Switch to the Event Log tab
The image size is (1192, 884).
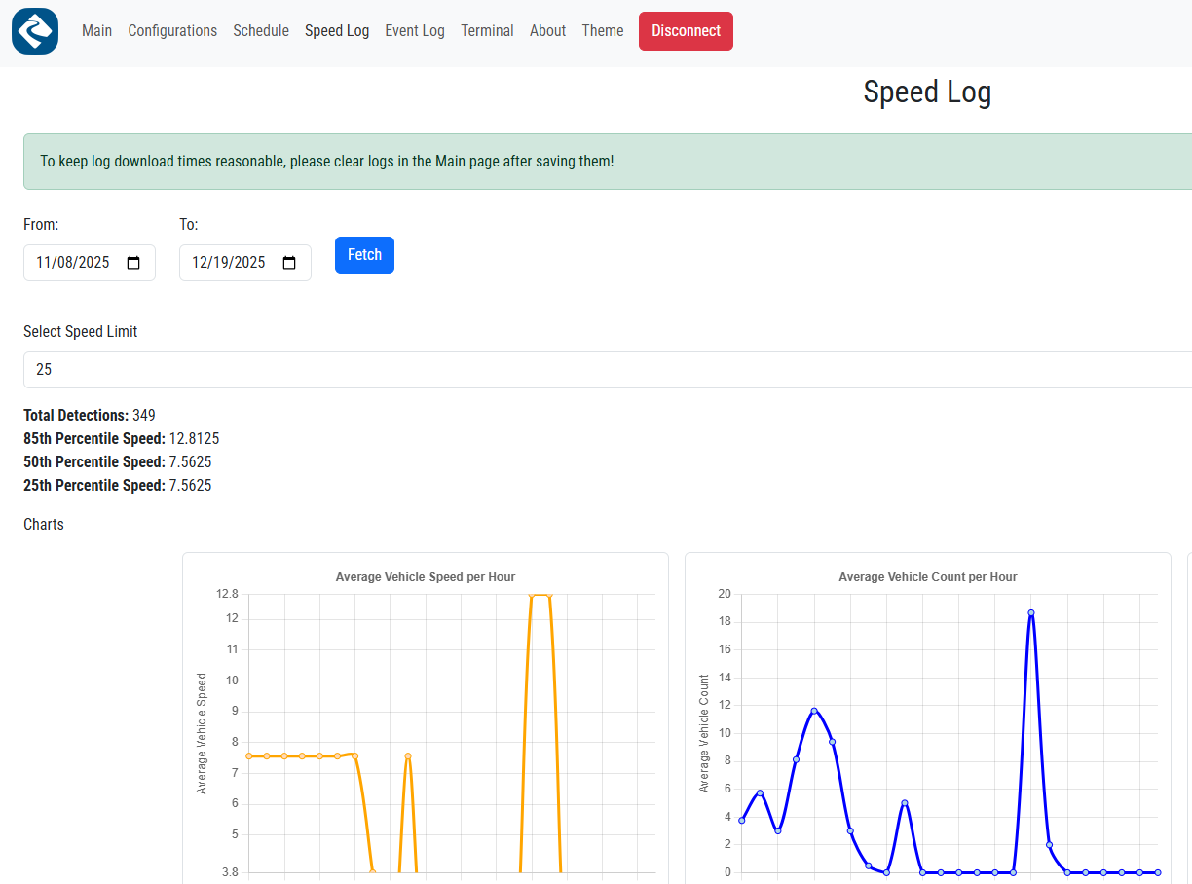click(415, 30)
